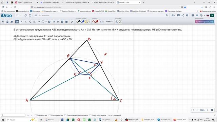Open the Windows Start menu
Viewport: 217px width, 122px height.
point(3,120)
